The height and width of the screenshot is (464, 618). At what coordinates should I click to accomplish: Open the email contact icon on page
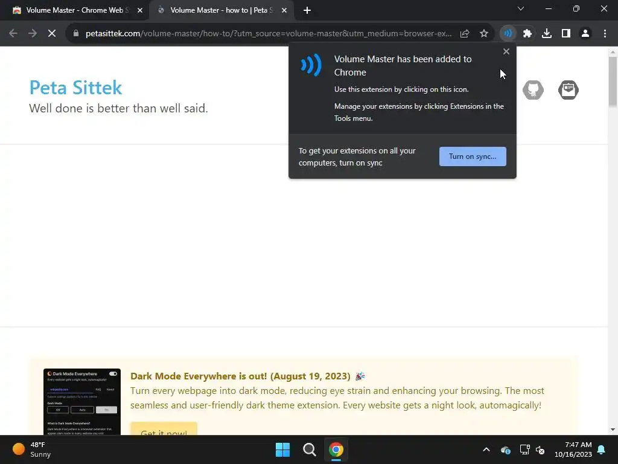coord(569,90)
